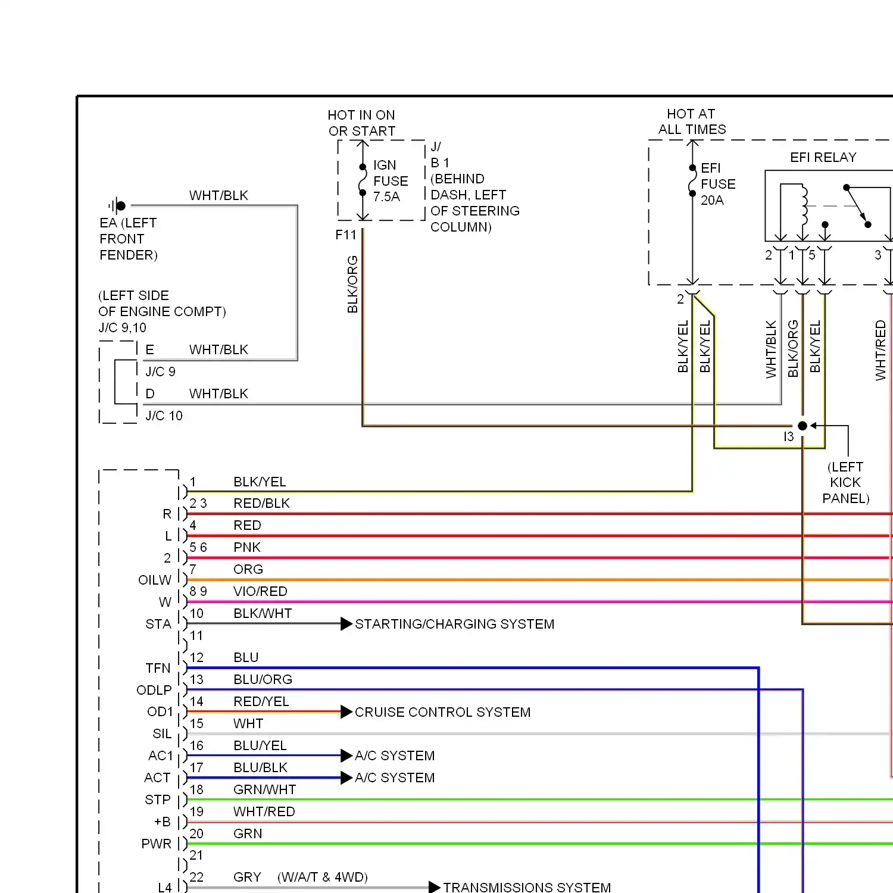
Task: Click the arrow before CRUISE CONTROL SYSTEM
Action: point(346,712)
